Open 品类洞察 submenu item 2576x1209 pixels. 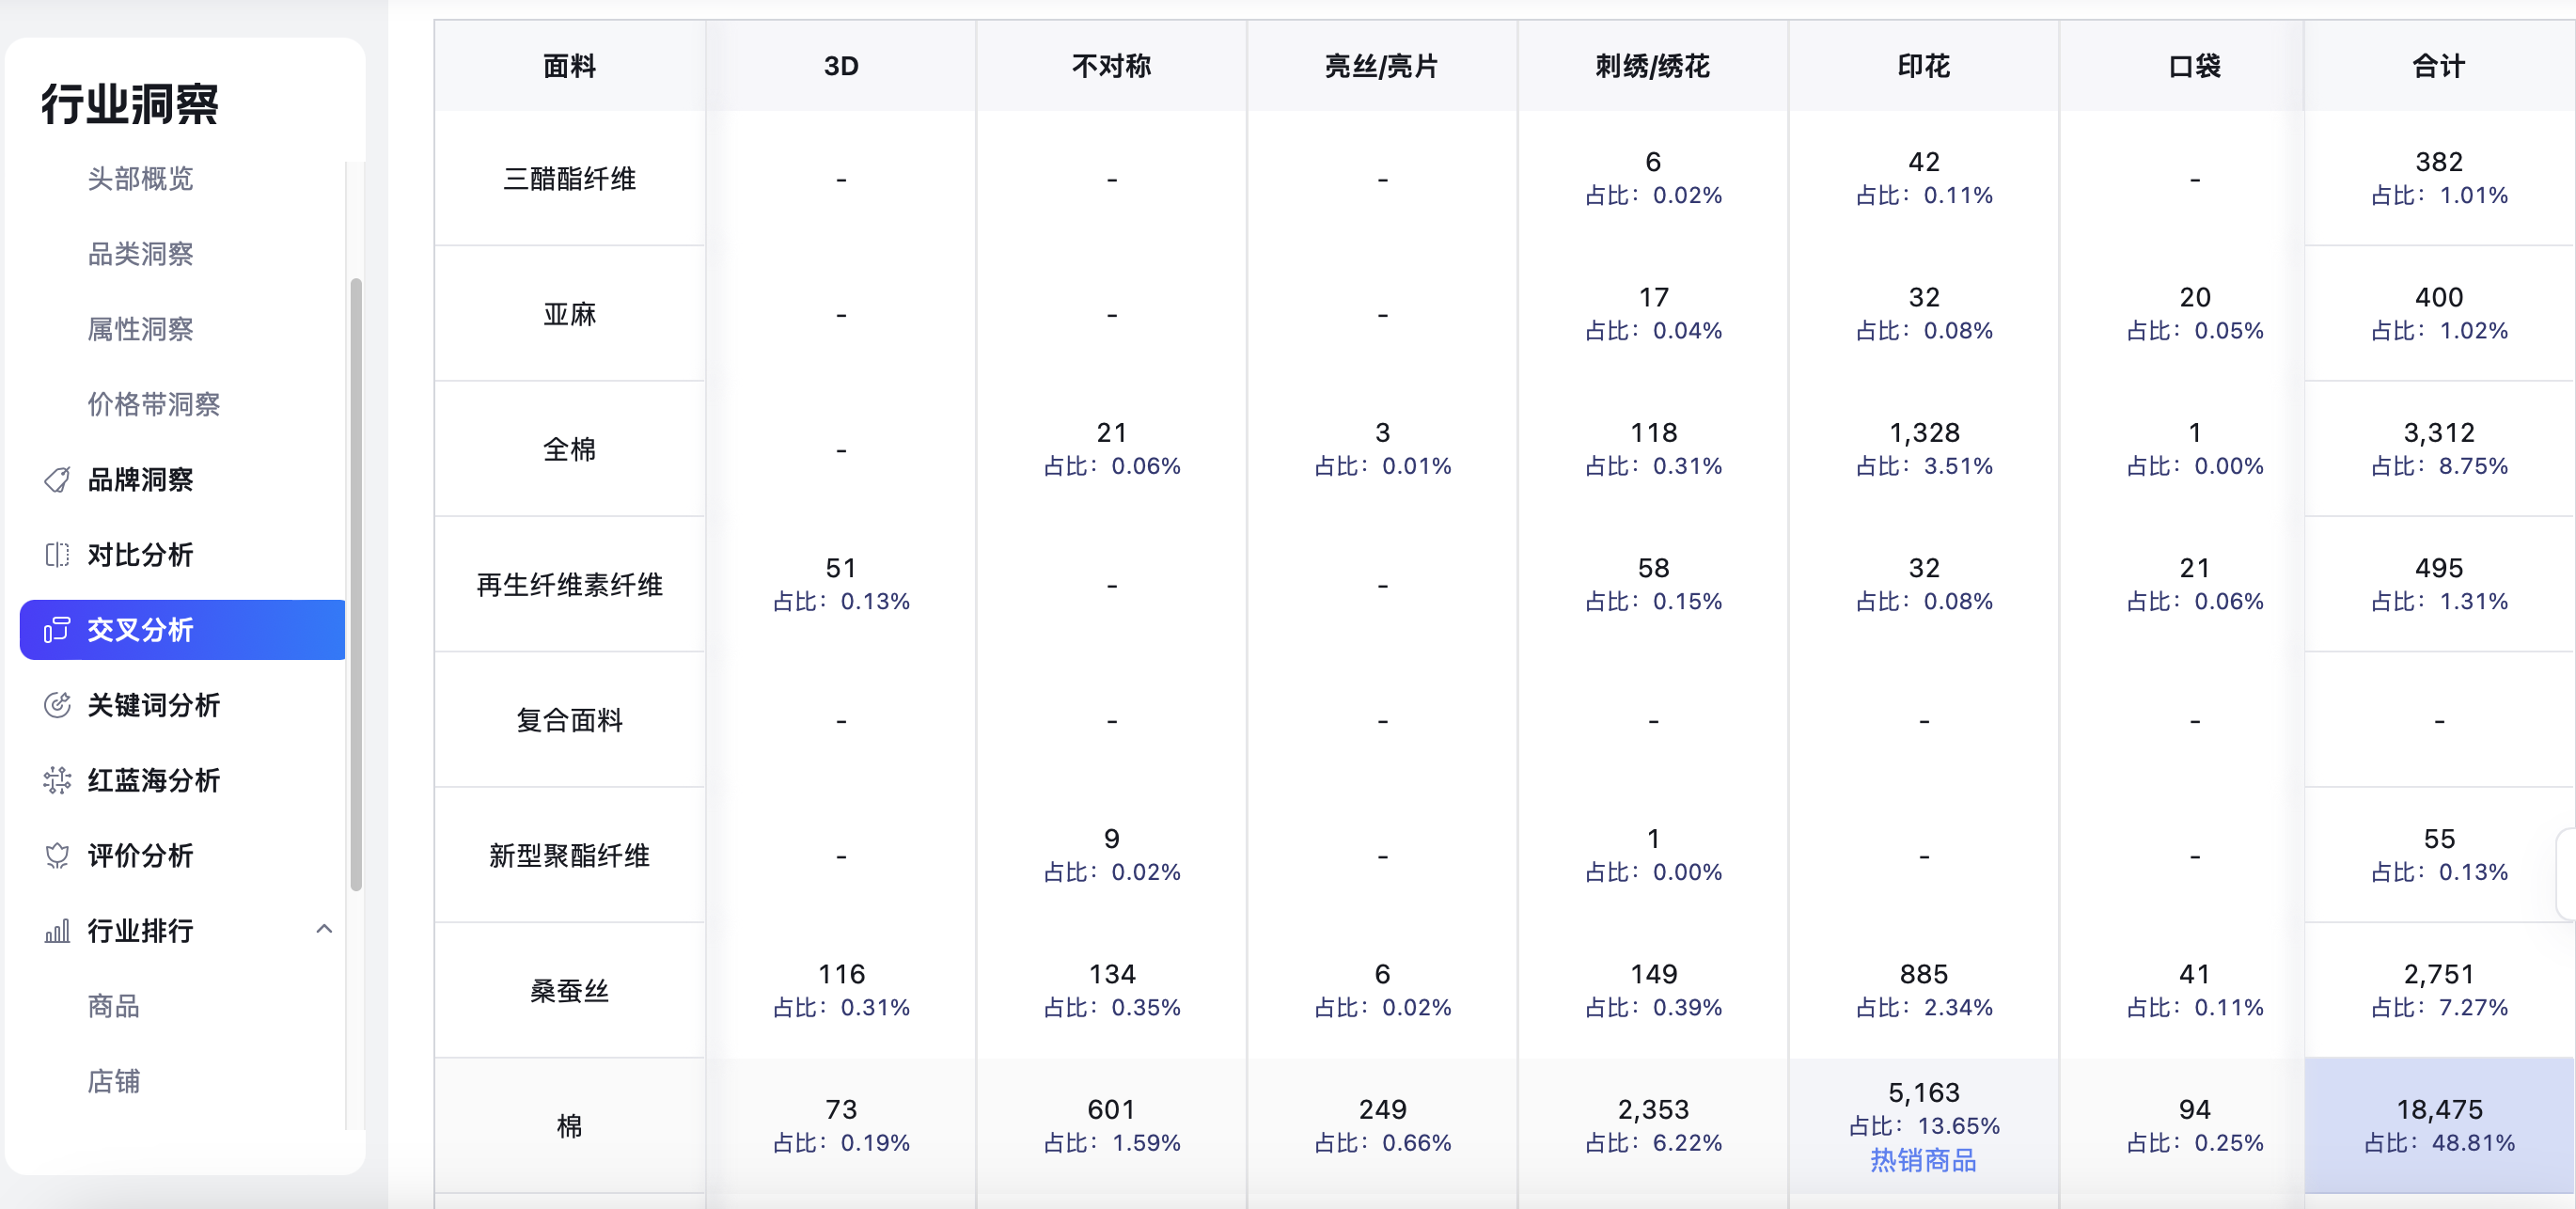tap(140, 254)
